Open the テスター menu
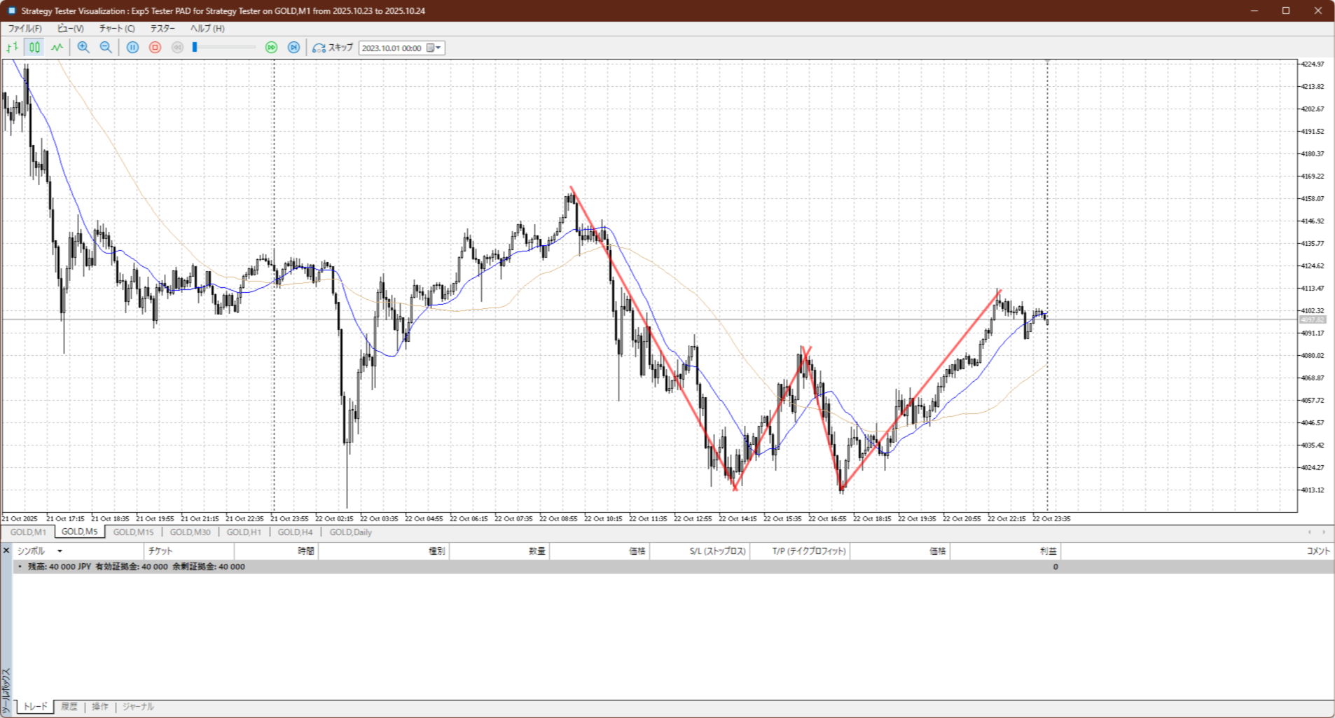This screenshot has height=718, width=1335. tap(162, 29)
